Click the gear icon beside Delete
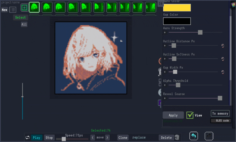236x142 pixels. point(177,137)
